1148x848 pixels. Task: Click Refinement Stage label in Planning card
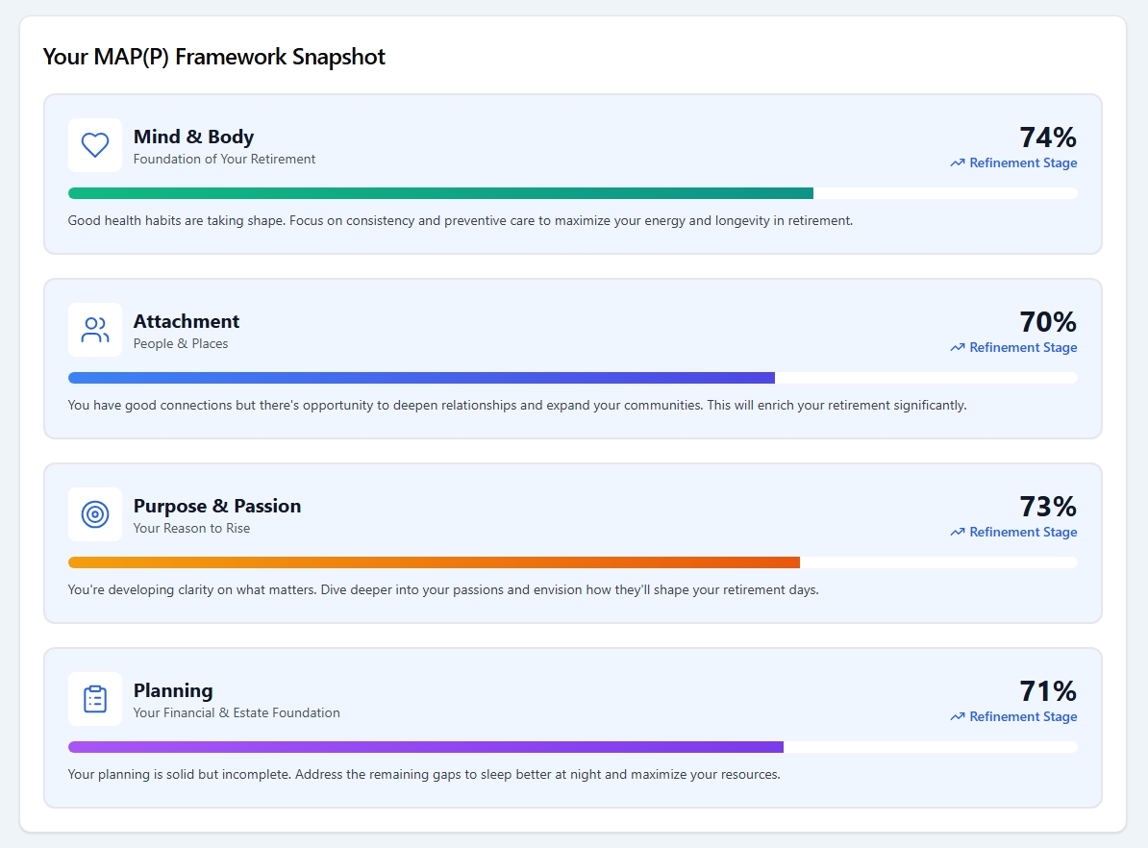click(x=1023, y=717)
